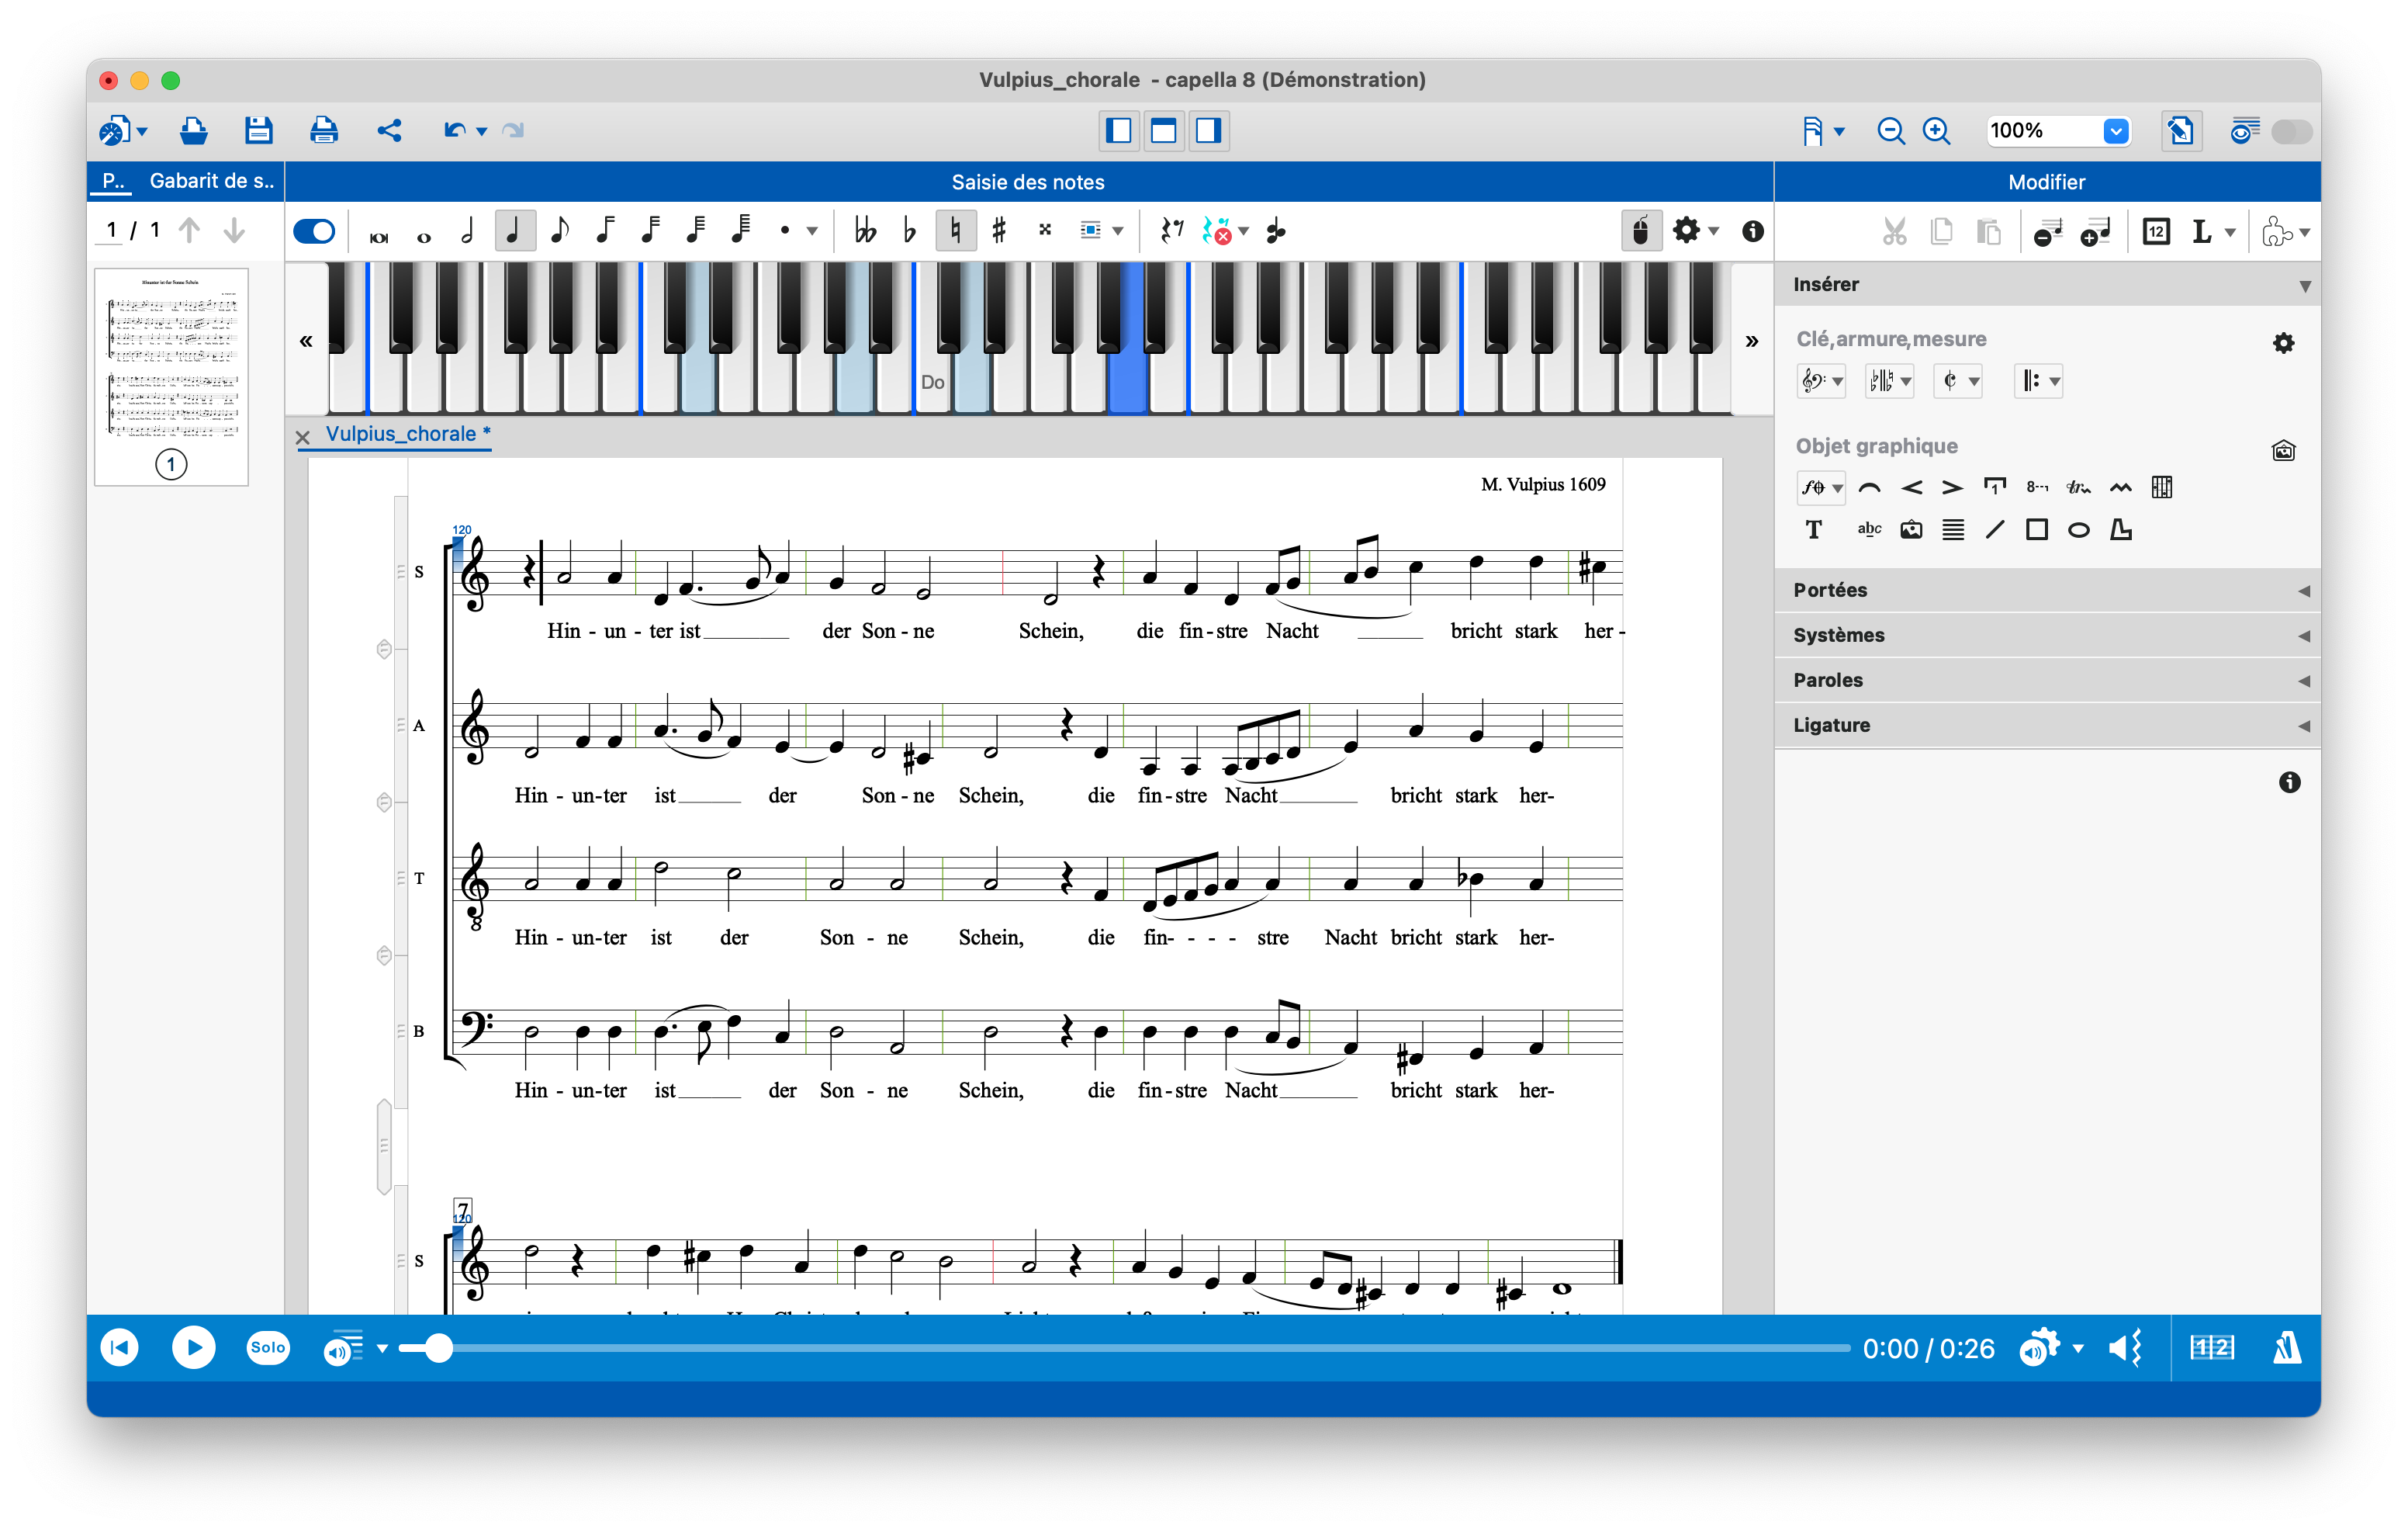Image resolution: width=2408 pixels, height=1532 pixels.
Task: Zoom in on the score
Action: coord(1937,131)
